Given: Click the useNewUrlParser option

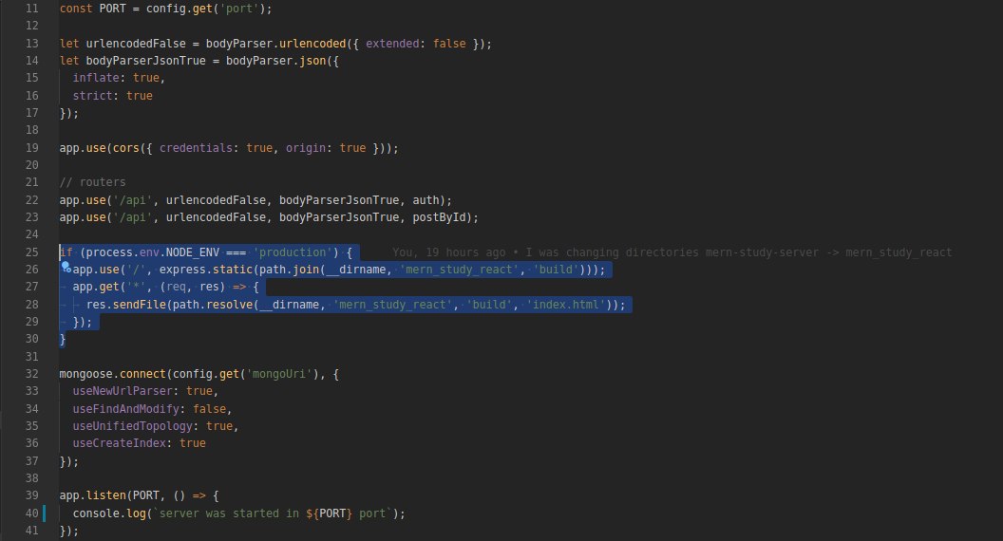Looking at the screenshot, I should pos(123,391).
